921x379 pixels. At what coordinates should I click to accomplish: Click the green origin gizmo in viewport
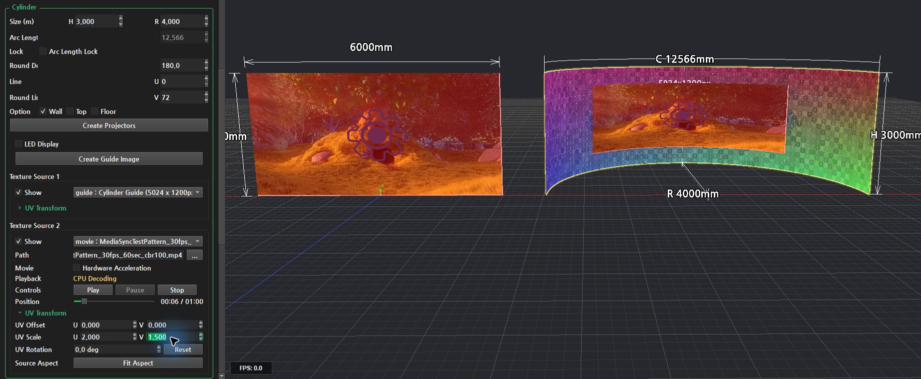tap(381, 190)
